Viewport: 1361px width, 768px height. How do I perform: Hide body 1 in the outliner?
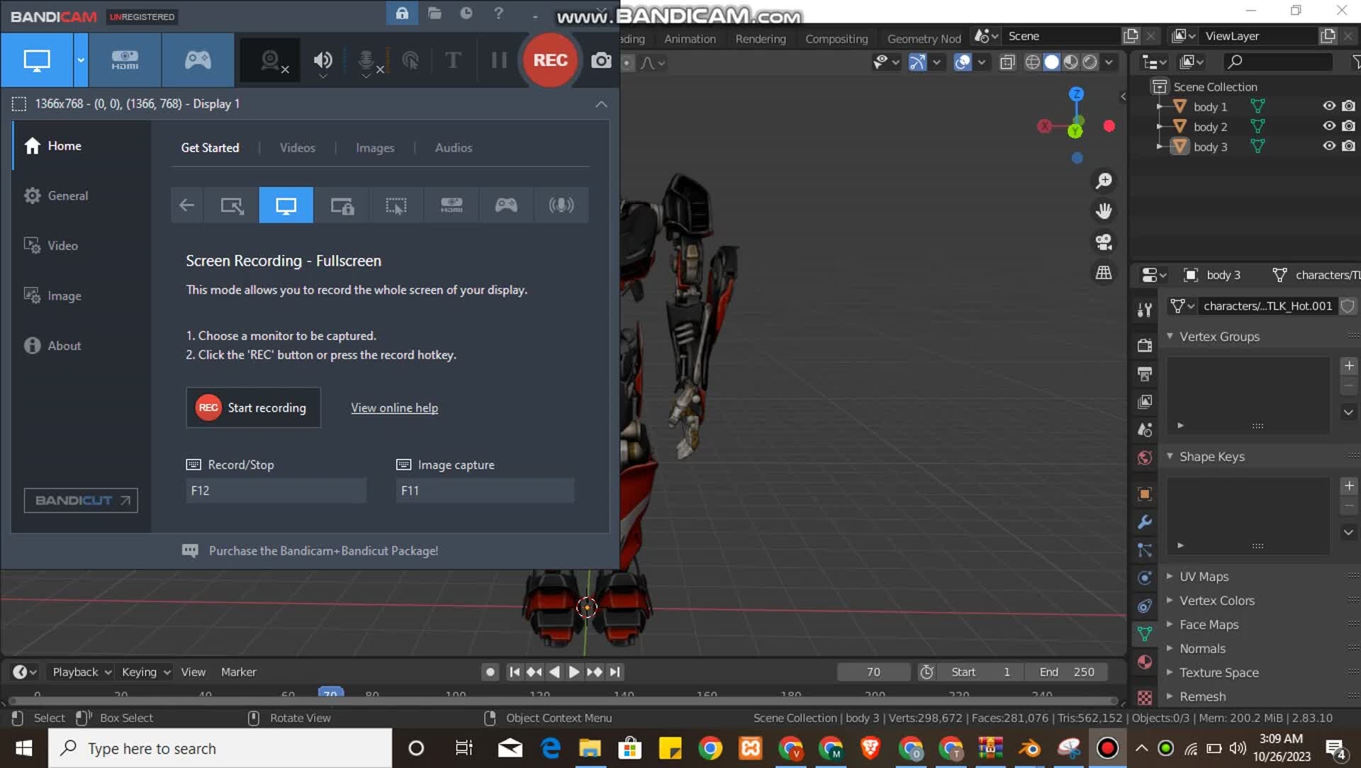[1329, 106]
